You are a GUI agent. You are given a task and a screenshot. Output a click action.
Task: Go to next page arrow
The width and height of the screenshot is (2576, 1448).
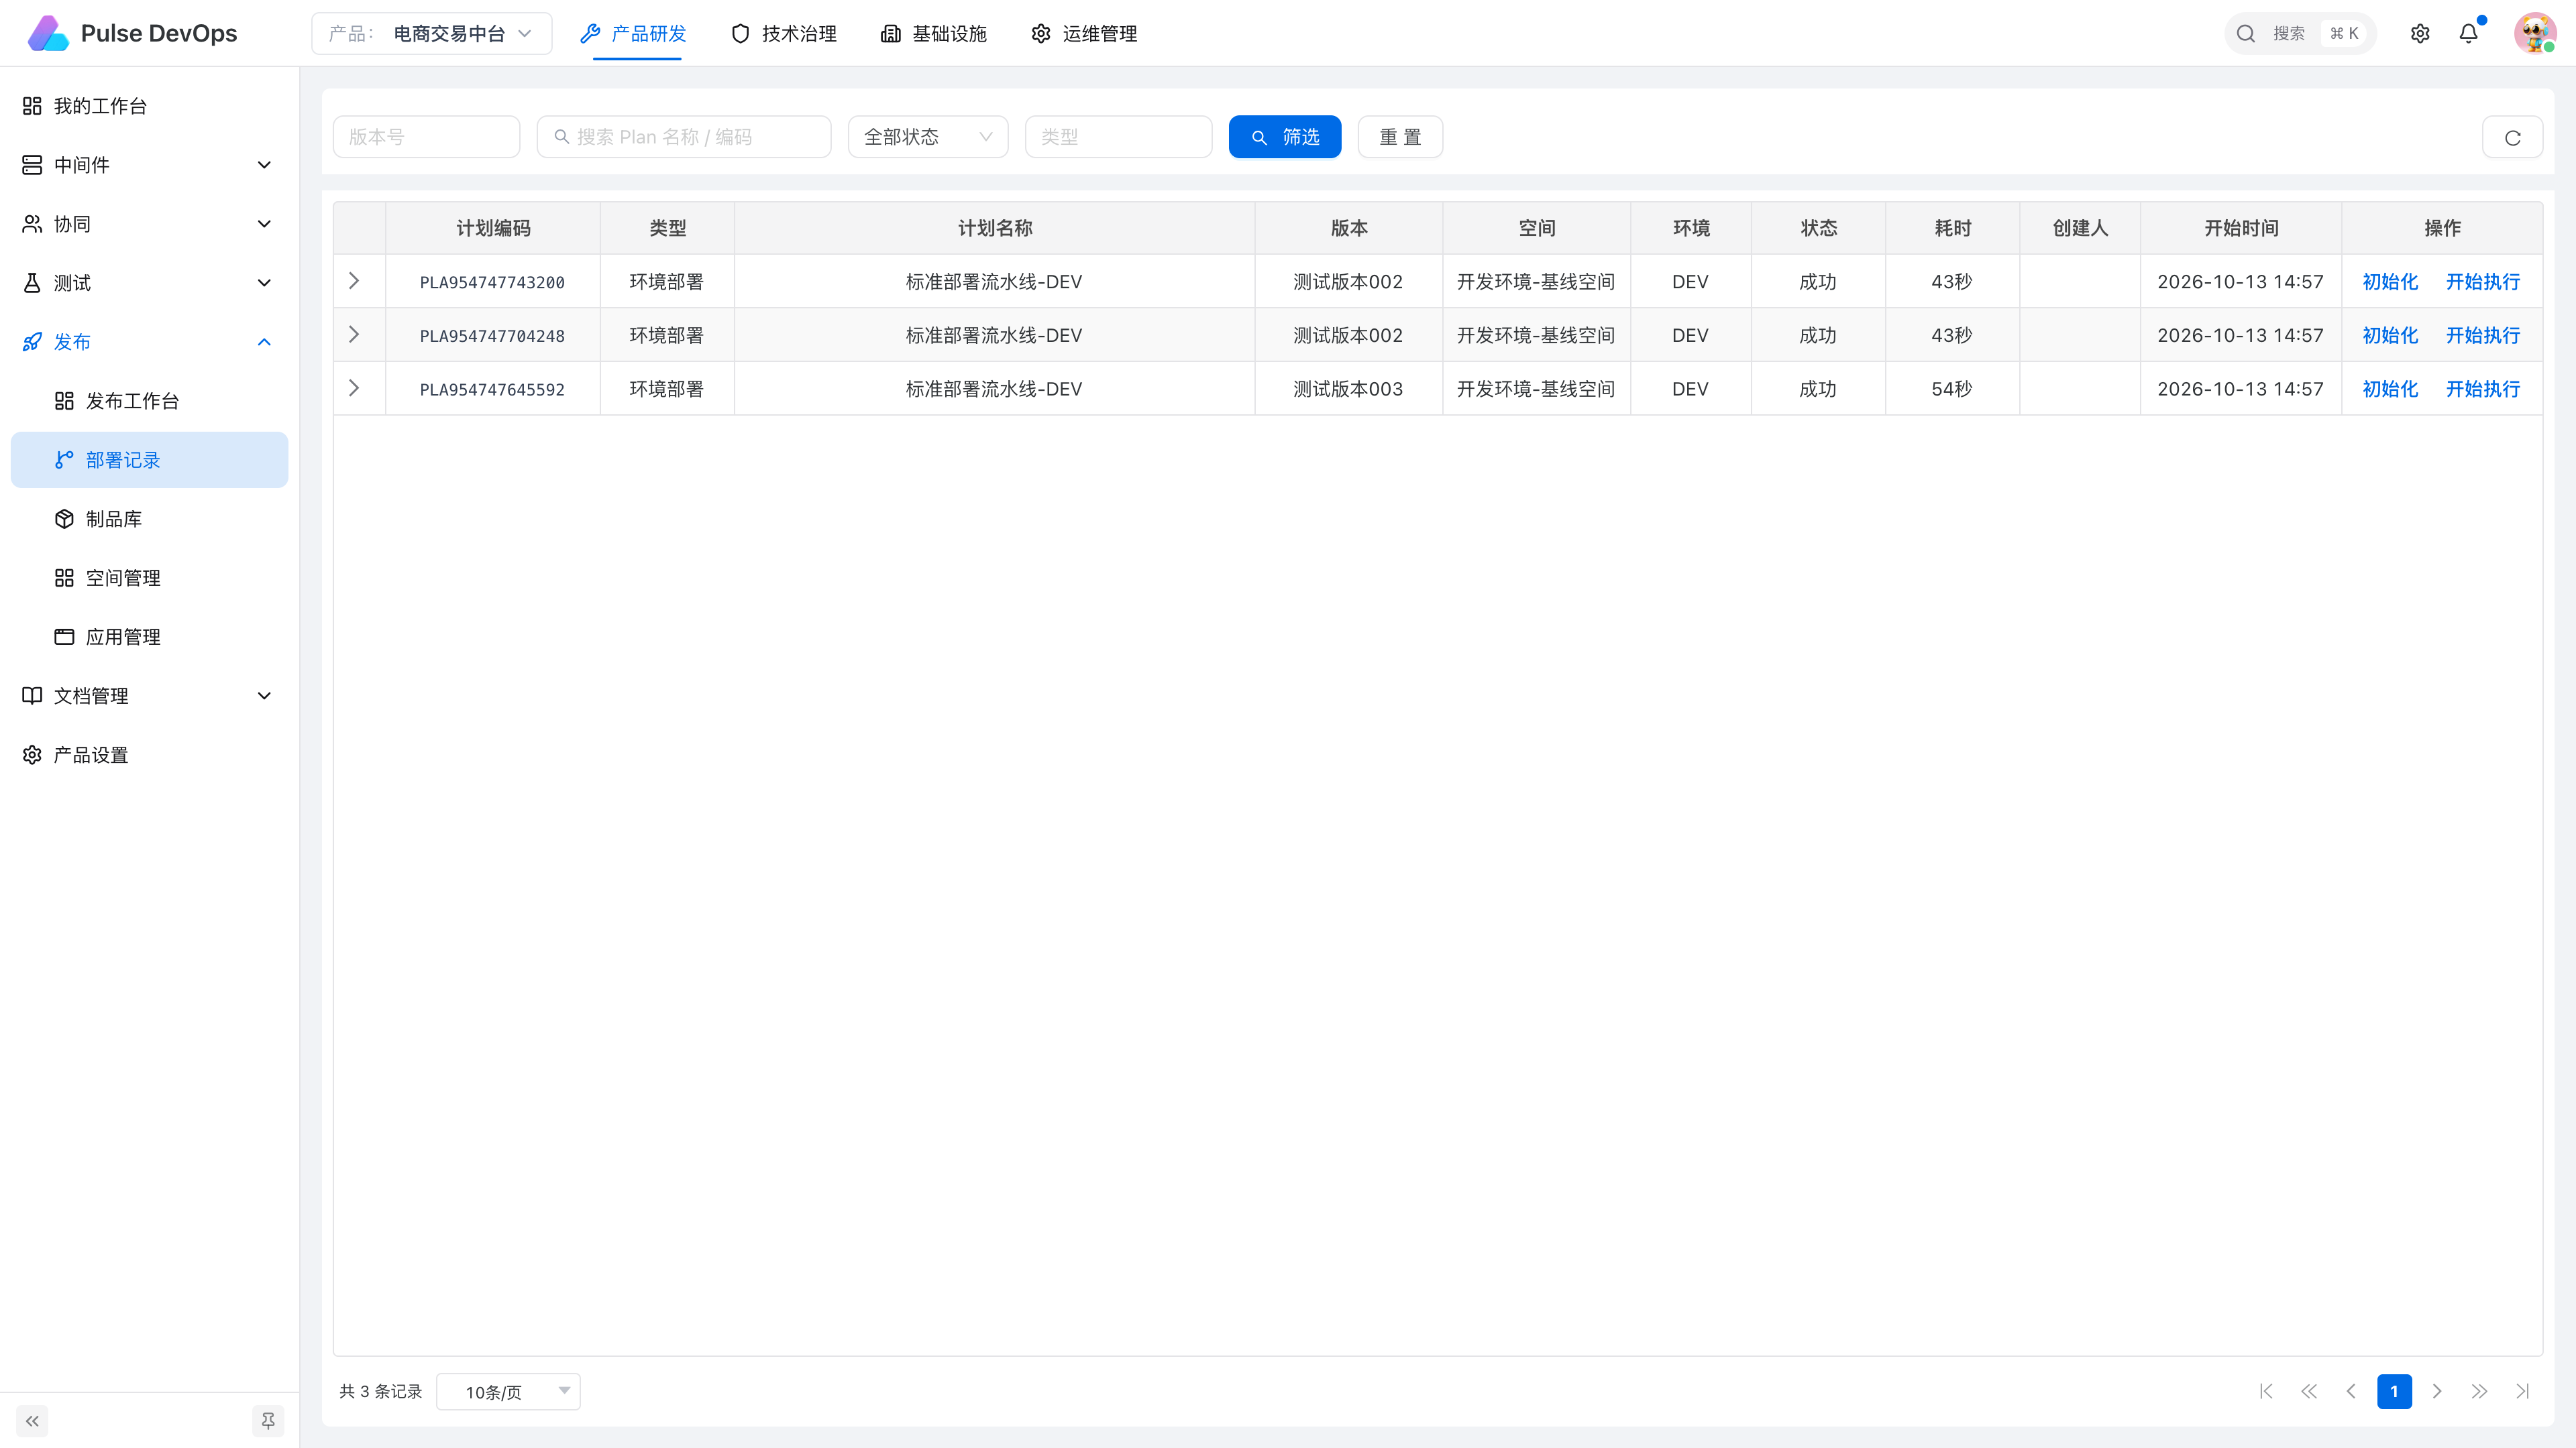pyautogui.click(x=2437, y=1391)
